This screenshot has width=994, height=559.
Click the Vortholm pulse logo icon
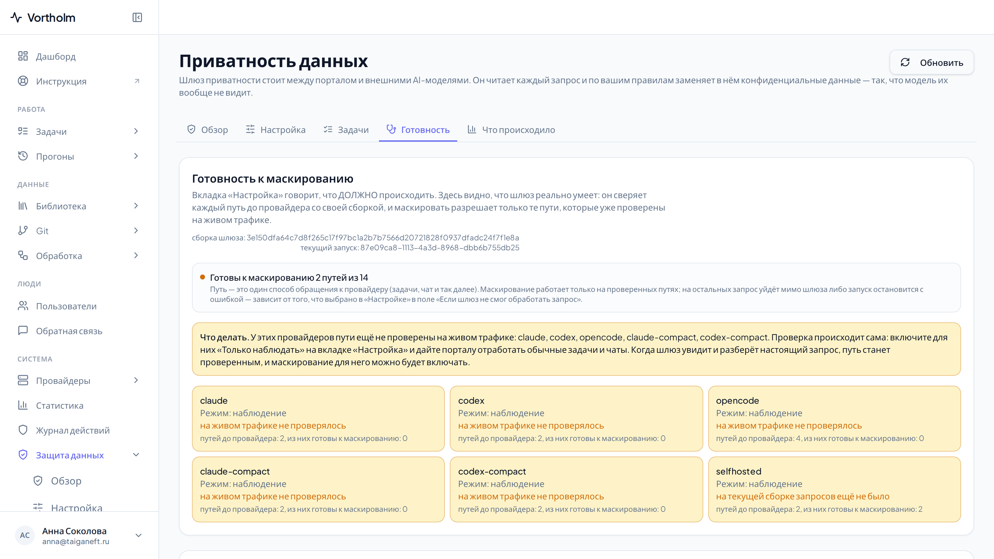tap(16, 17)
